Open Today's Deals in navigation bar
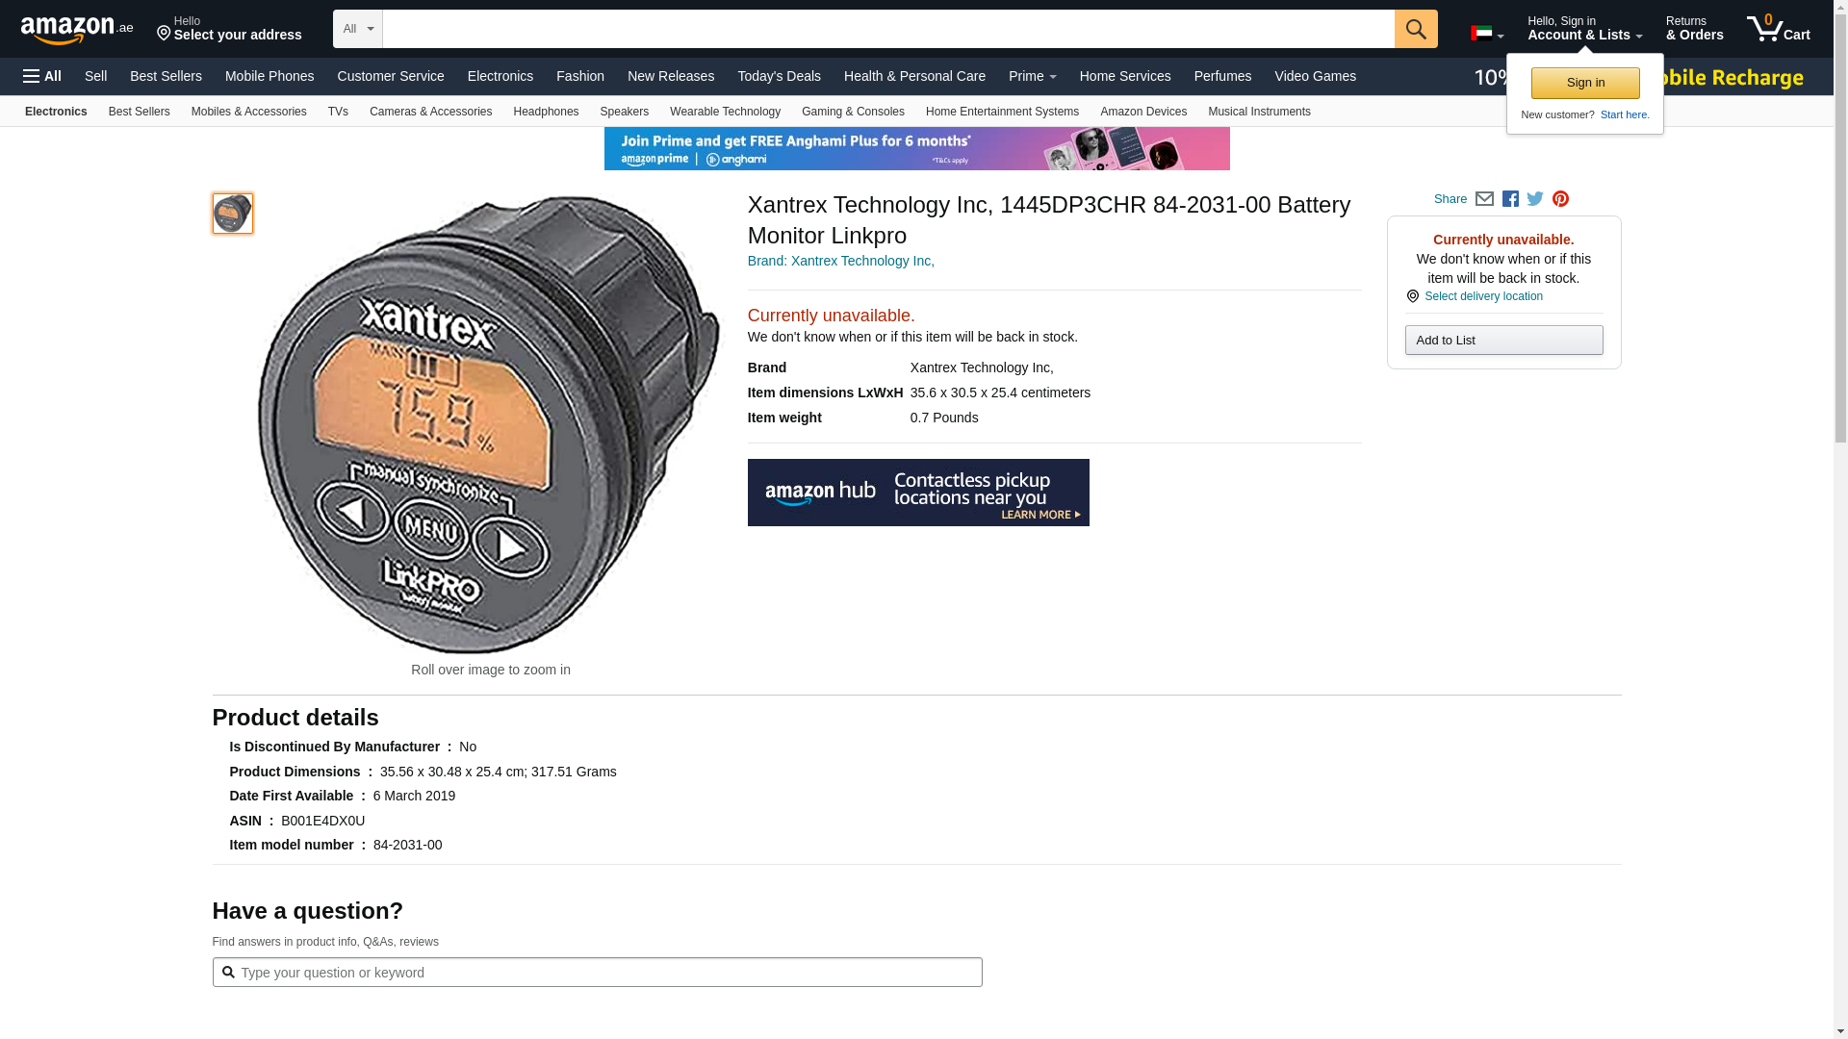This screenshot has height=1039, width=1848. point(779,76)
